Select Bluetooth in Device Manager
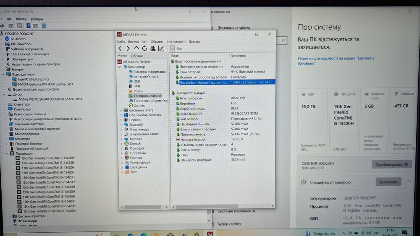This screenshot has width=420, height=236. [x=18, y=39]
